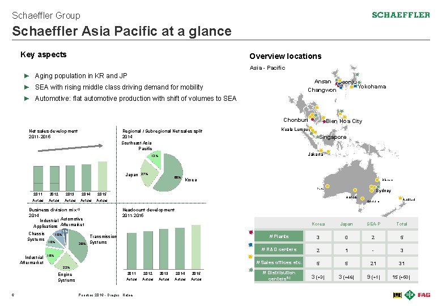Click the Distribution Total cell '15 (+60)'
This screenshot has width=442, height=306.
[x=402, y=277]
